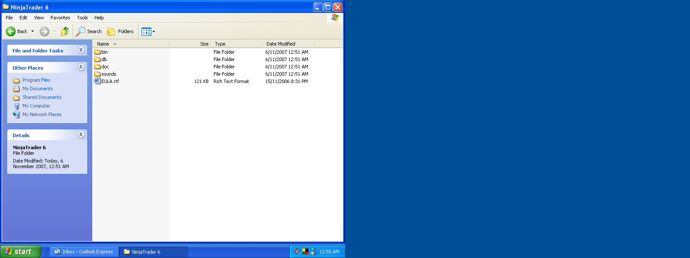690x258 pixels.
Task: Select the bin folder name
Action: pyautogui.click(x=104, y=52)
